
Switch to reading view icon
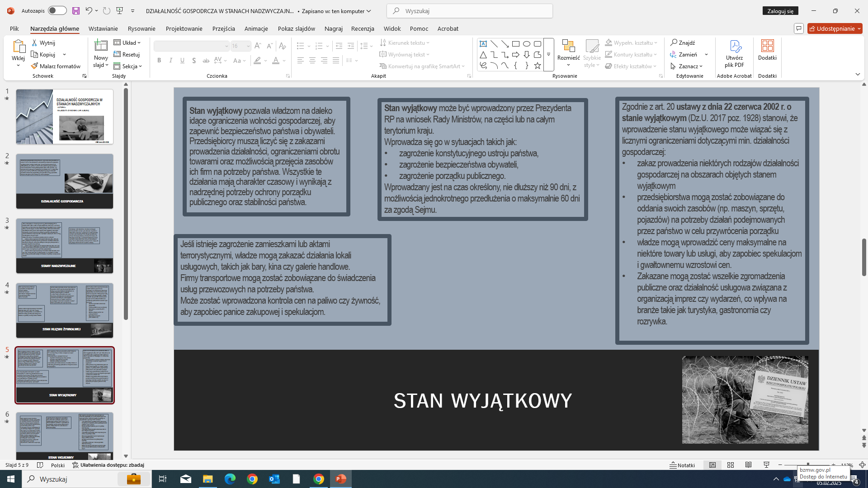pos(749,465)
